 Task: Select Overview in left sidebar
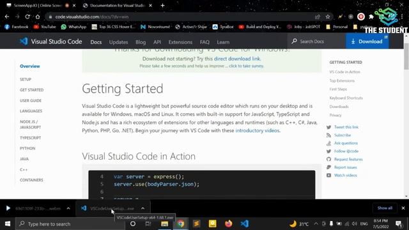(x=30, y=66)
